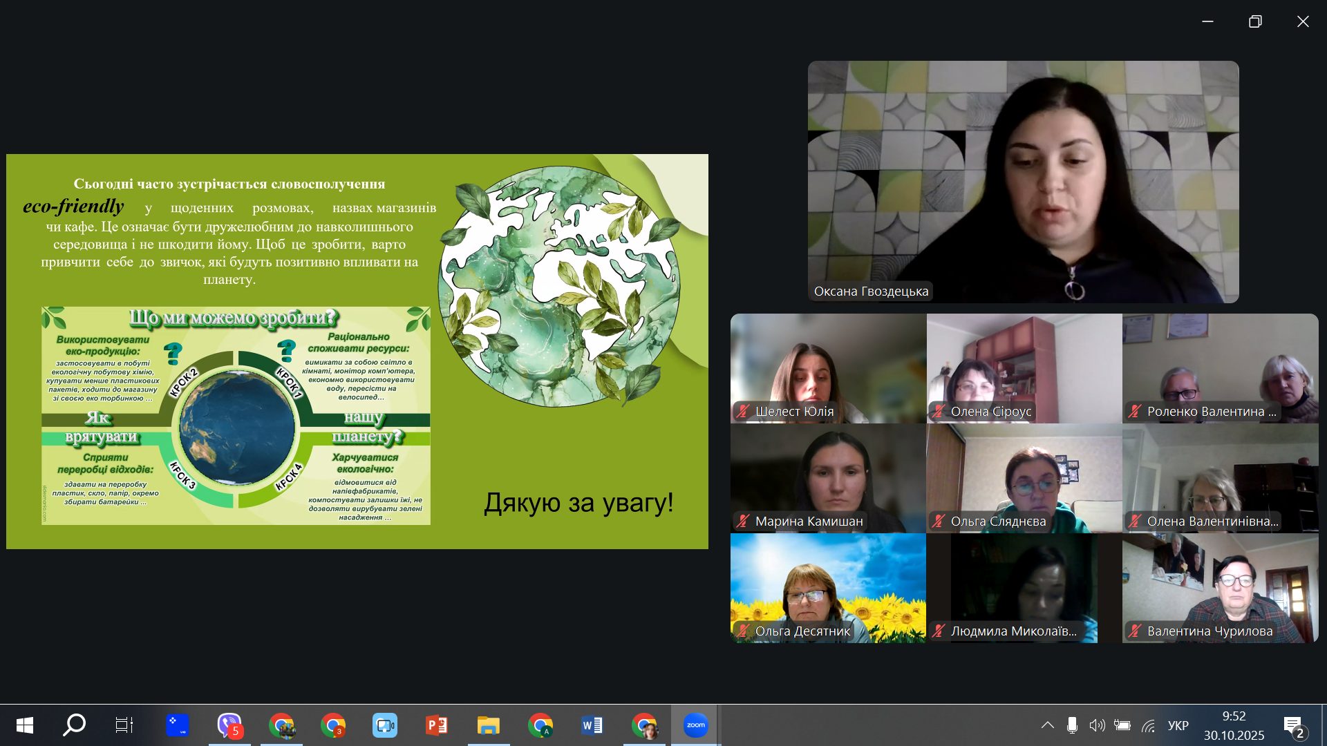The width and height of the screenshot is (1327, 746).
Task: Open the УКР language switcher
Action: click(1178, 725)
